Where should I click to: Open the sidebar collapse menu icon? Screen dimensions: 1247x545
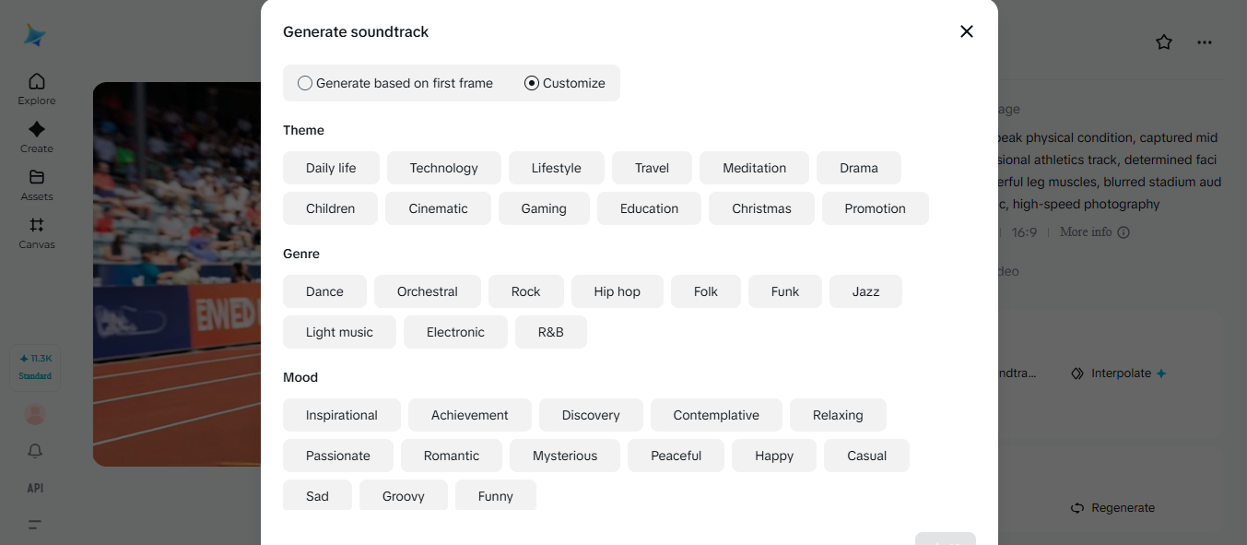pyautogui.click(x=35, y=525)
